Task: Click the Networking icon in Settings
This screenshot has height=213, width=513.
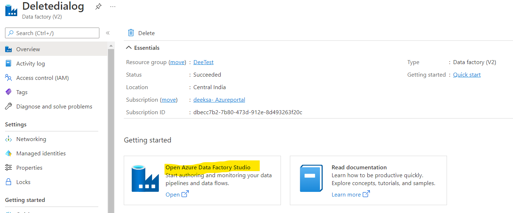Action: 9,139
